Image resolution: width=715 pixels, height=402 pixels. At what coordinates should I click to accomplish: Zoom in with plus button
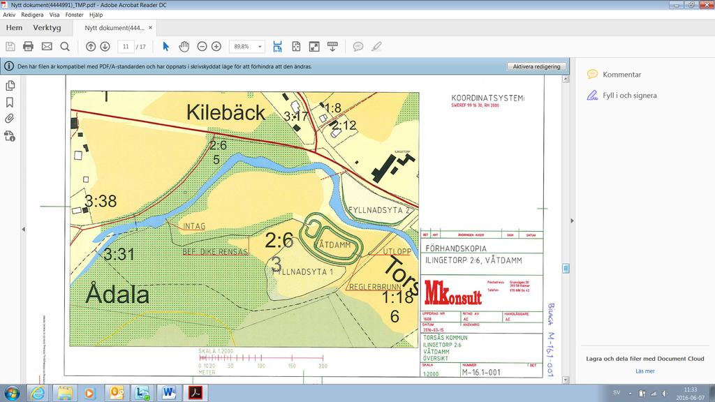click(x=216, y=47)
